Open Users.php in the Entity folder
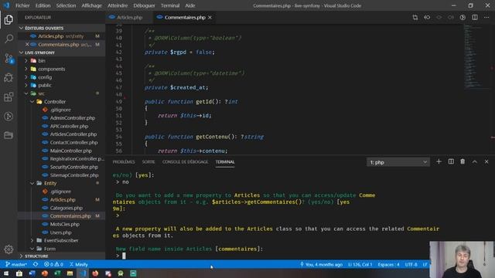 [60, 232]
